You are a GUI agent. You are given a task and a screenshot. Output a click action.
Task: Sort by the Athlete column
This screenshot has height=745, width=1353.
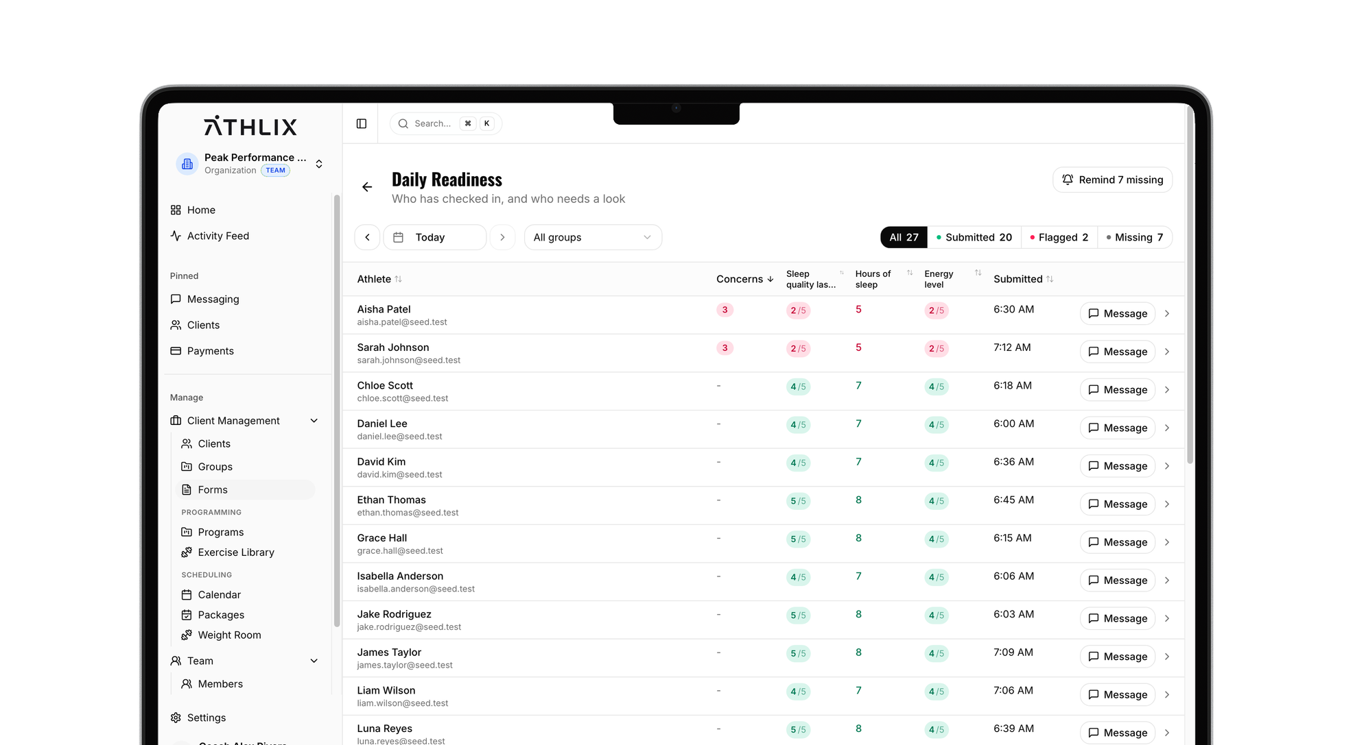379,279
